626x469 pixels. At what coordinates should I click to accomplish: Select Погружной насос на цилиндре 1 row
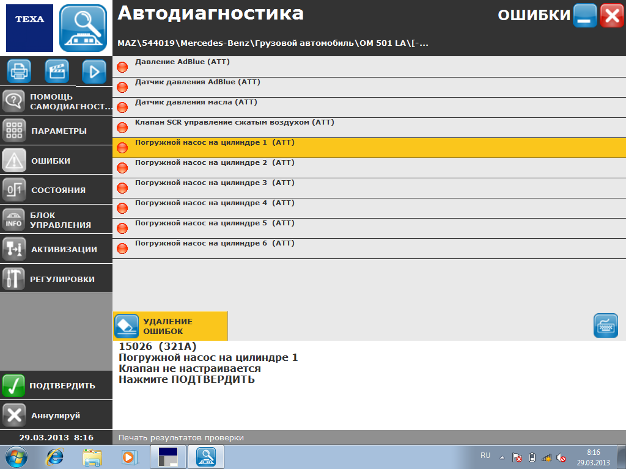(x=369, y=148)
